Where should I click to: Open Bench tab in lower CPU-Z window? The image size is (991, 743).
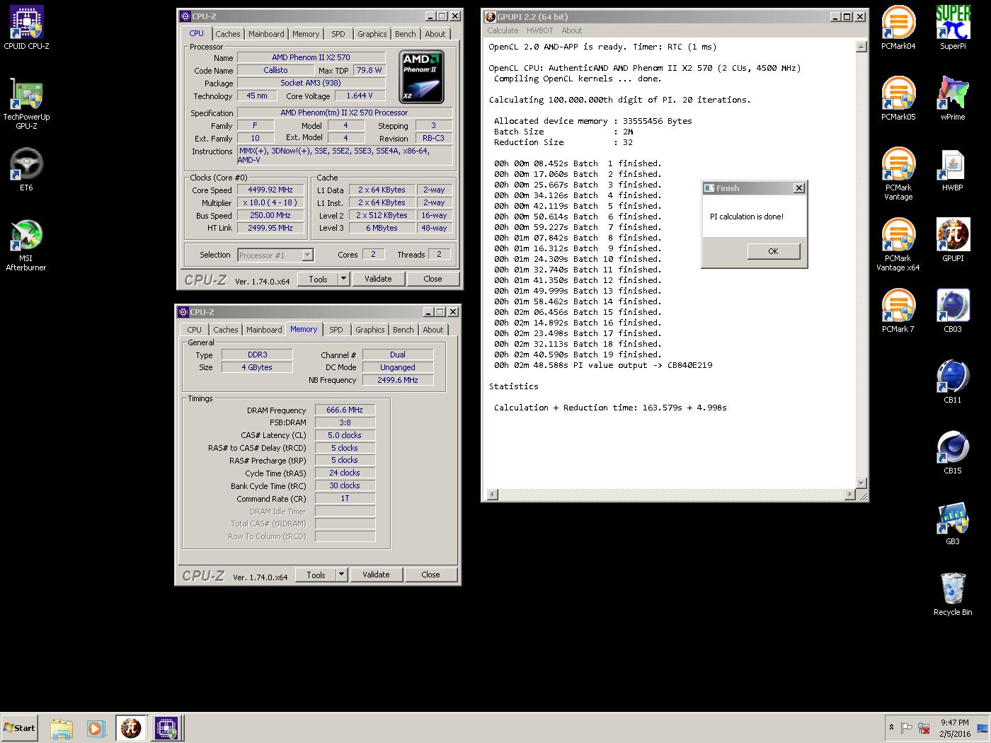click(403, 330)
